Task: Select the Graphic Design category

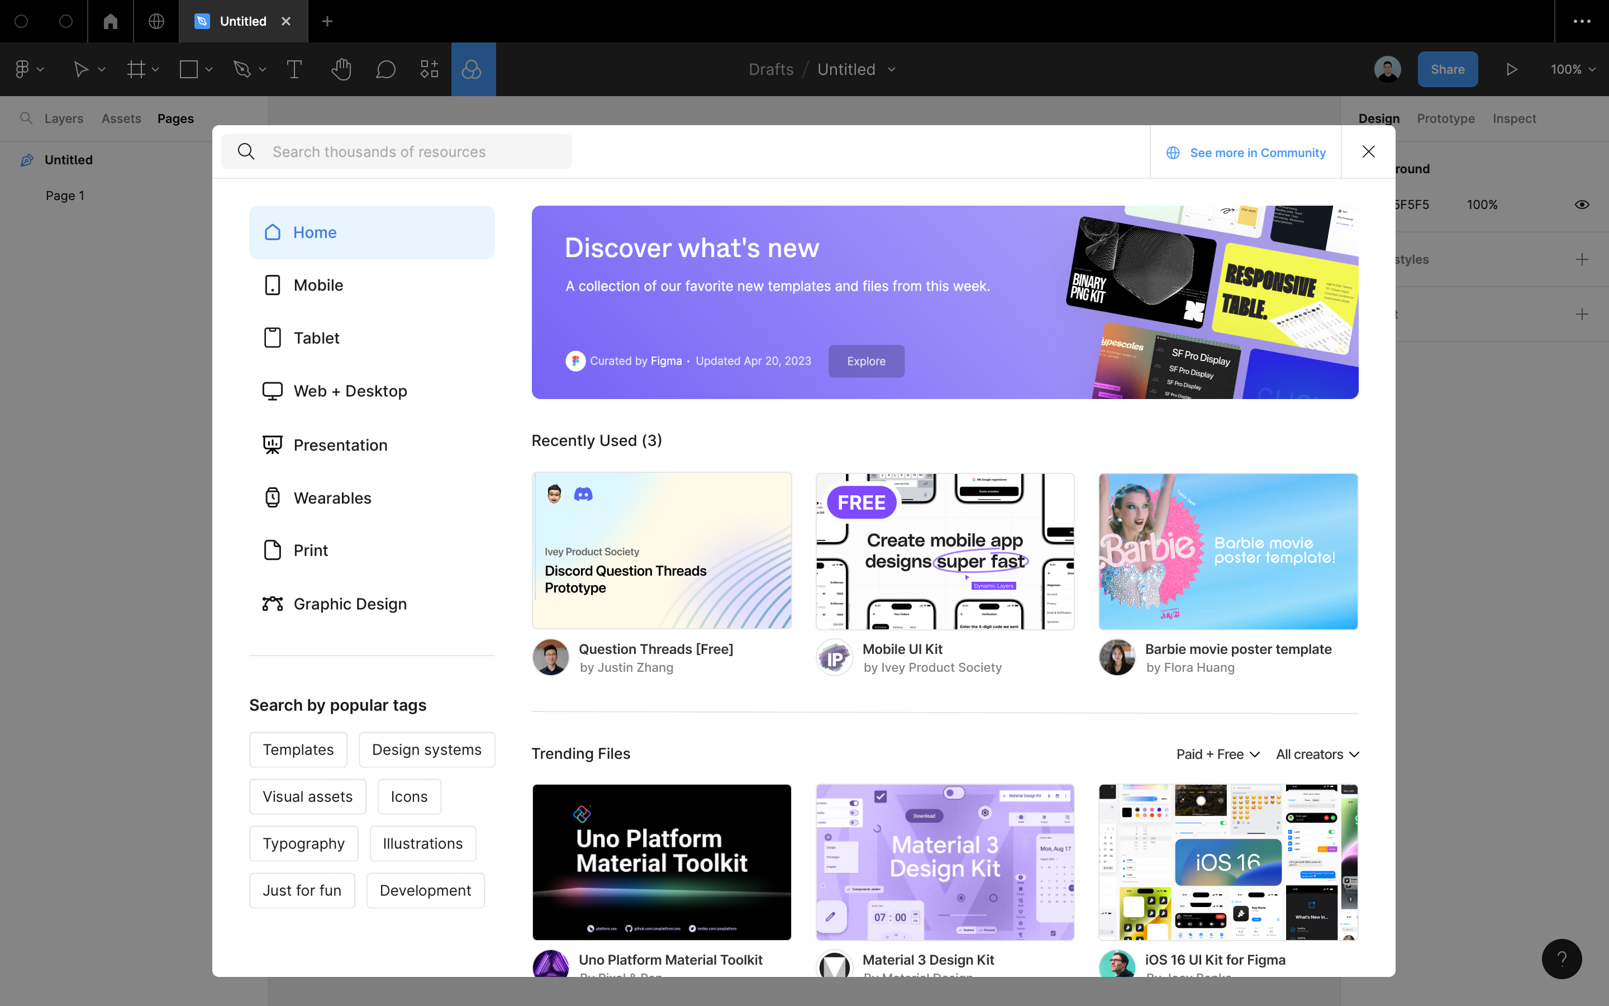Action: pyautogui.click(x=372, y=604)
